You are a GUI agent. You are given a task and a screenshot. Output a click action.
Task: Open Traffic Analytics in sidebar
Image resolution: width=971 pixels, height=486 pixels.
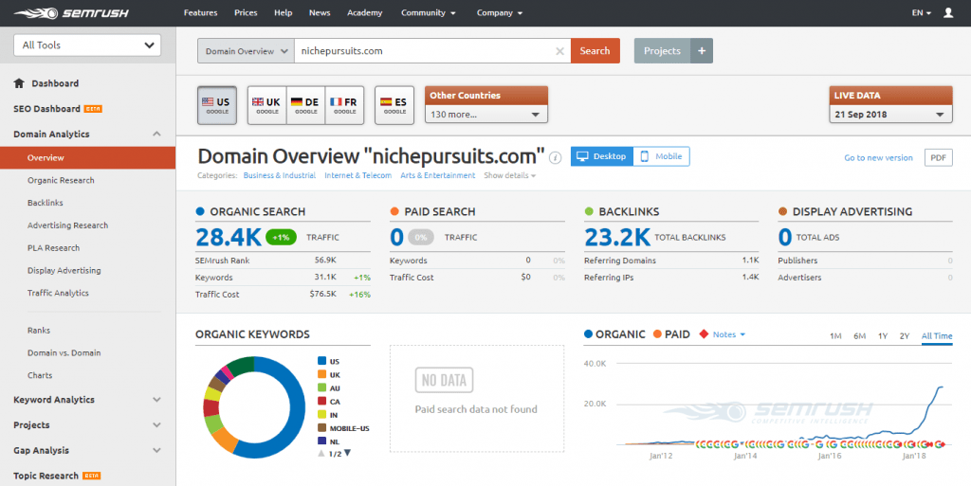coord(58,293)
